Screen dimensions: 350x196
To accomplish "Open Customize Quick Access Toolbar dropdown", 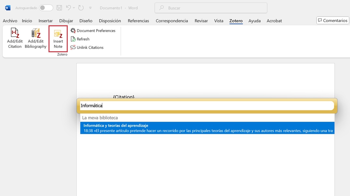I will pos(90,8).
